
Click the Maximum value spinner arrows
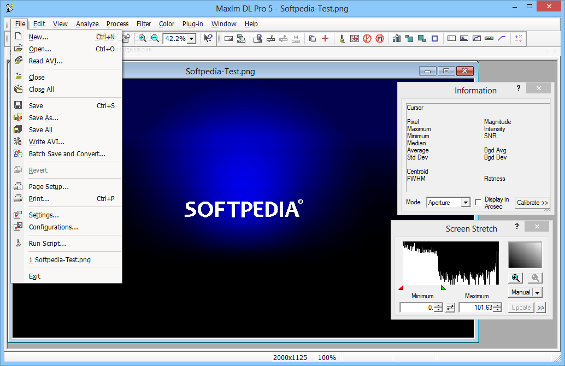pyautogui.click(x=497, y=308)
